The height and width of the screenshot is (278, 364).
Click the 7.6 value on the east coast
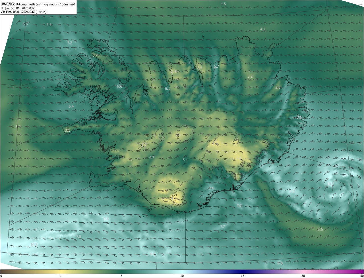coord(299,118)
